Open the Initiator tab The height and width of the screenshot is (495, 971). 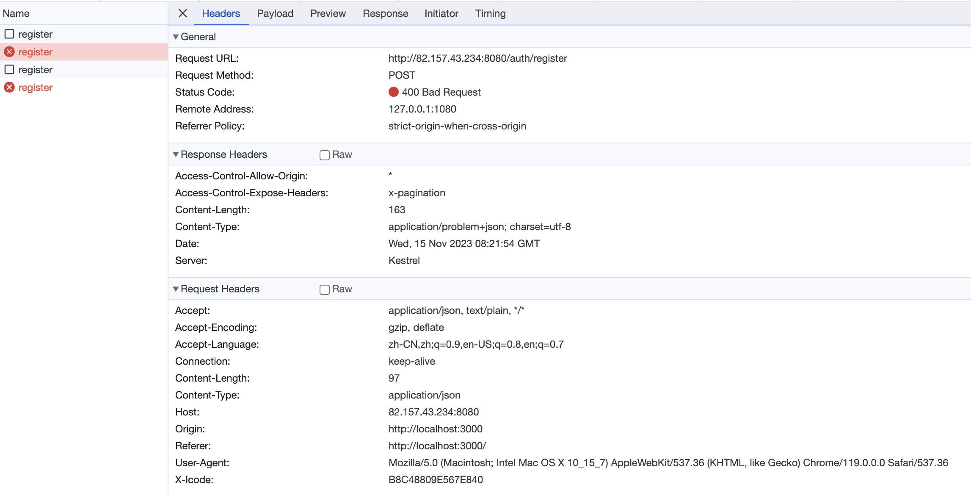pos(441,14)
